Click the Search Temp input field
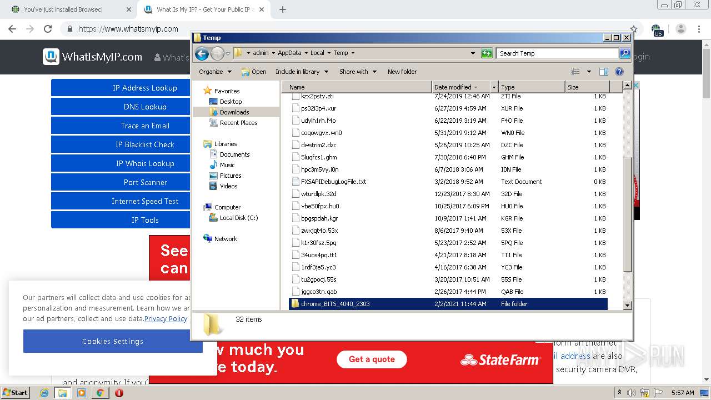Image resolution: width=711 pixels, height=400 pixels. coord(558,53)
